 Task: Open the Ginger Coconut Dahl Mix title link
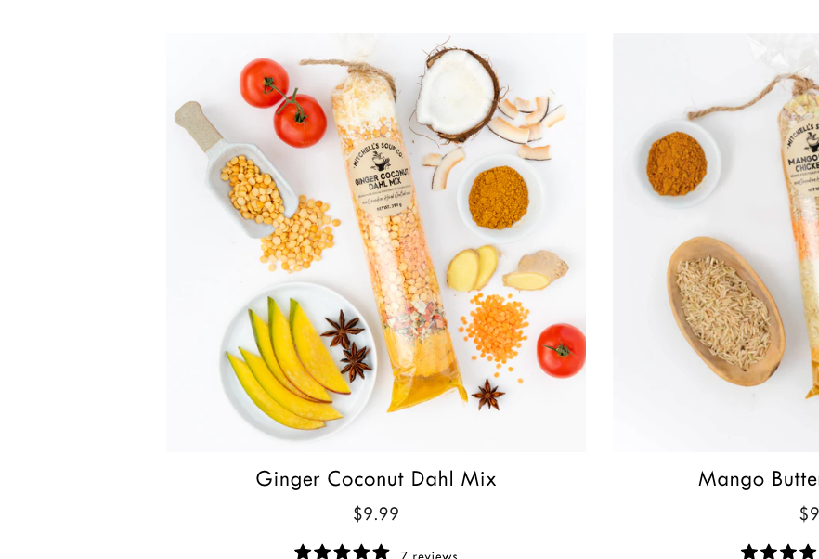coord(376,479)
